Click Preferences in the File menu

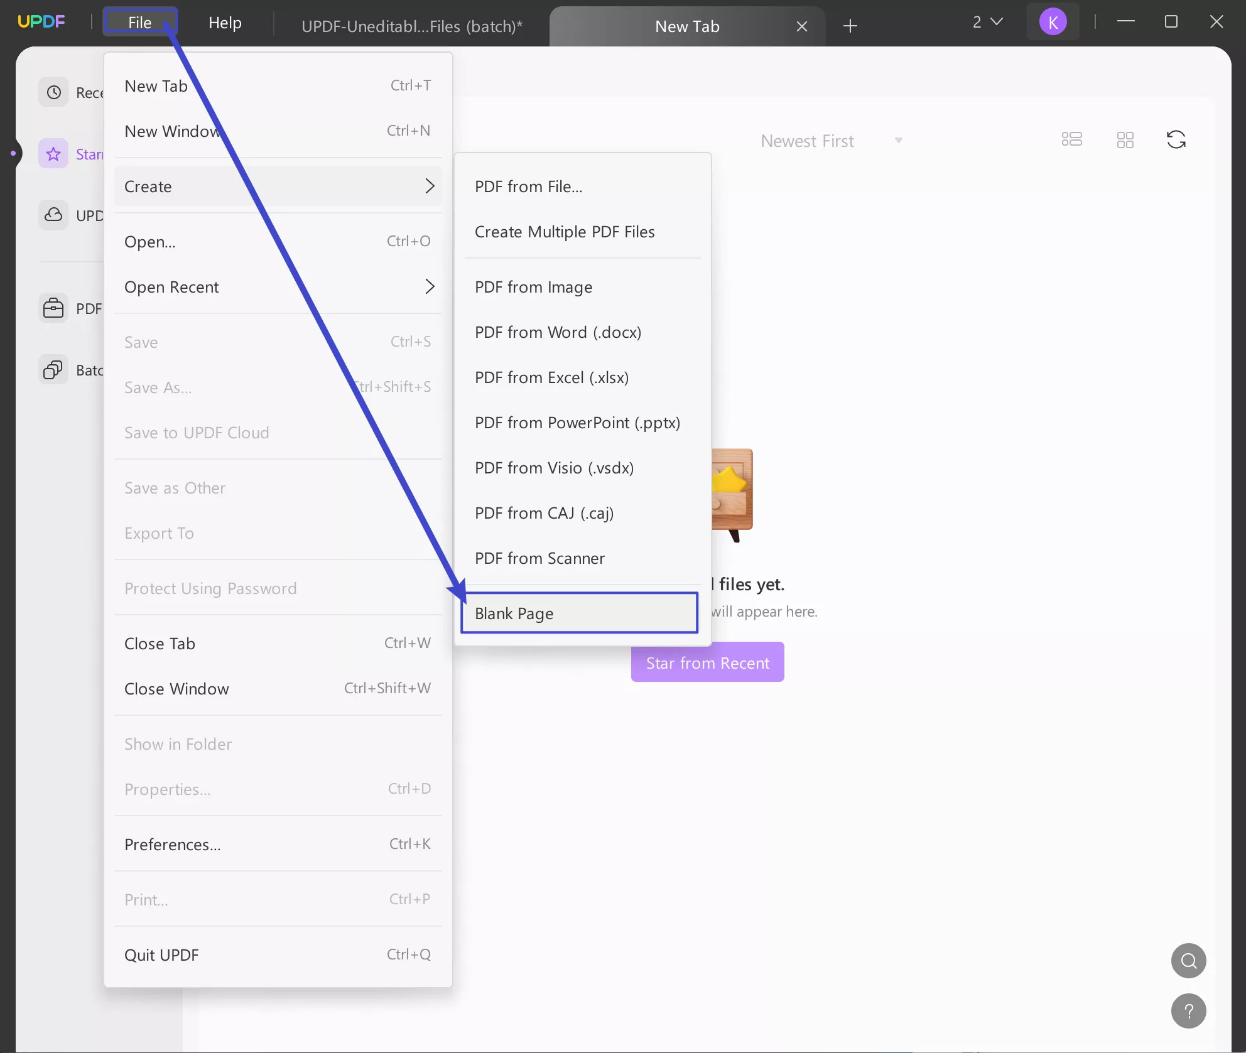tap(173, 845)
